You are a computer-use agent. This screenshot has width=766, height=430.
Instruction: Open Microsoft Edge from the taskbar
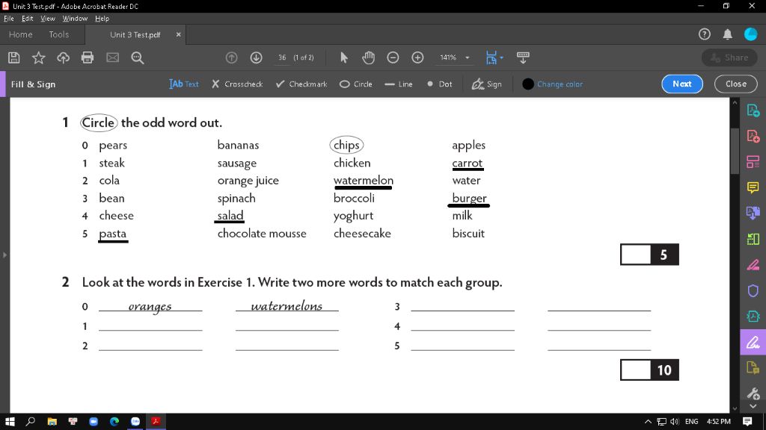click(x=114, y=421)
